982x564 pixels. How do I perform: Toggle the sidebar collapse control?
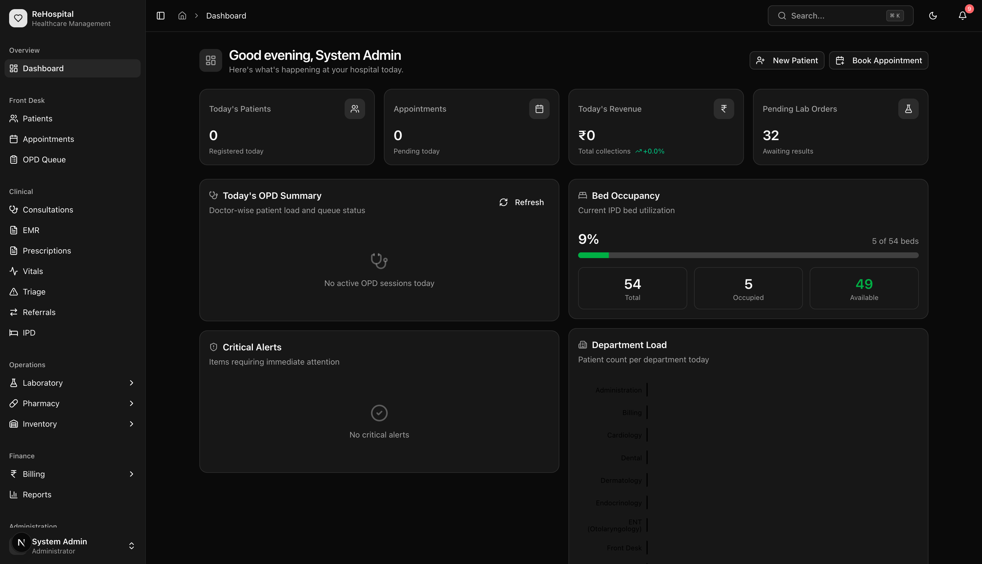pos(160,15)
